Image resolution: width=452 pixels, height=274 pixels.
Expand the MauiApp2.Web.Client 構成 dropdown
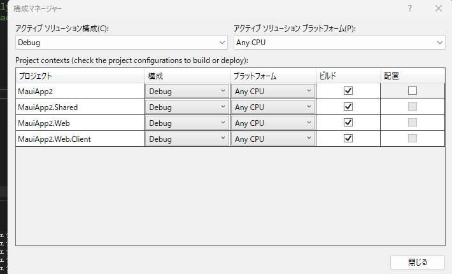pos(187,139)
